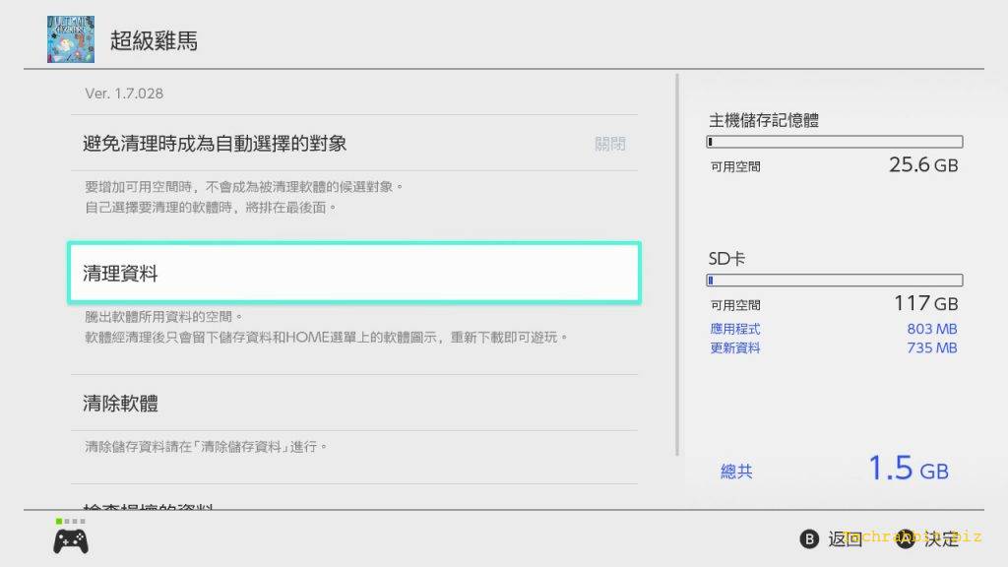Image resolution: width=1008 pixels, height=567 pixels.
Task: Select the partially visible 檢查損壞的資料 entry
Action: click(148, 506)
